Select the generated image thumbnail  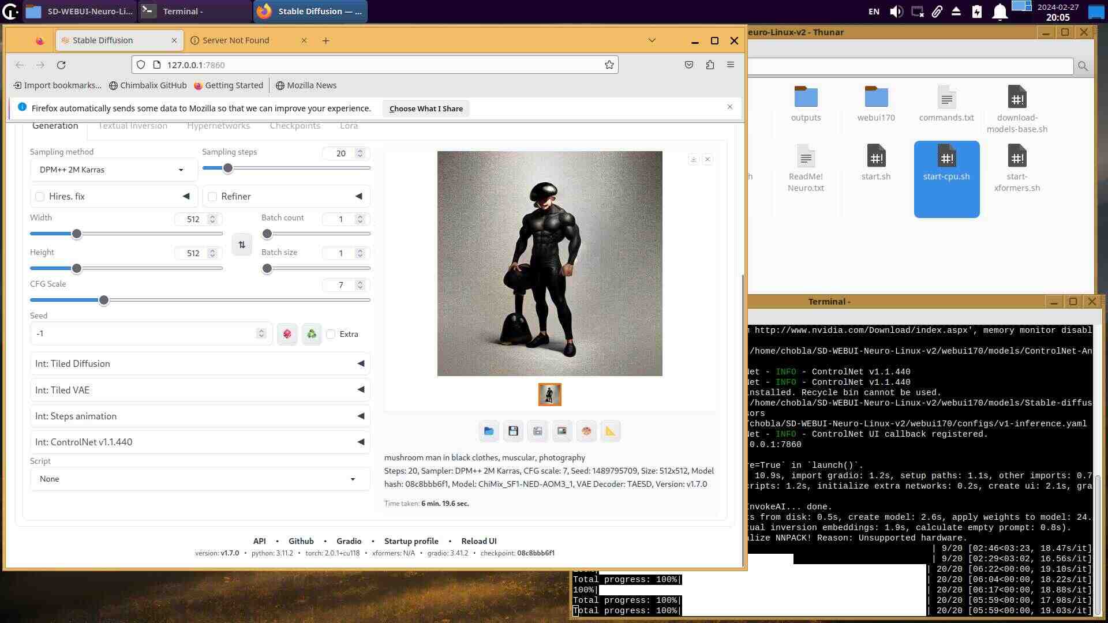(549, 395)
